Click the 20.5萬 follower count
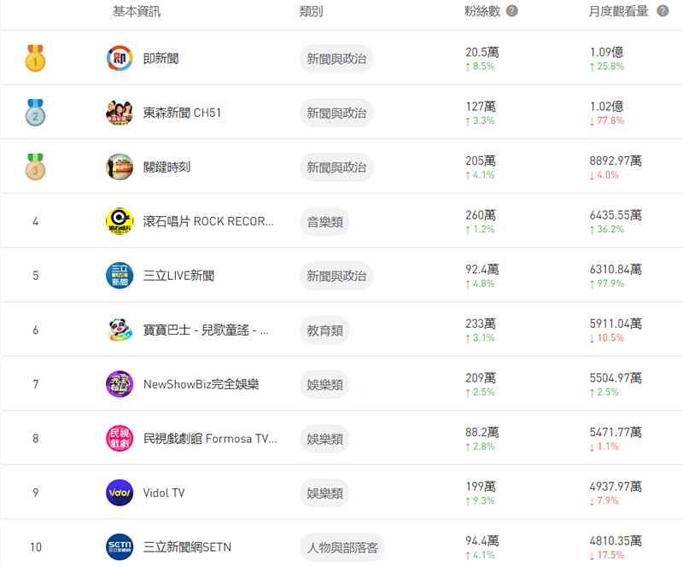 tap(482, 52)
